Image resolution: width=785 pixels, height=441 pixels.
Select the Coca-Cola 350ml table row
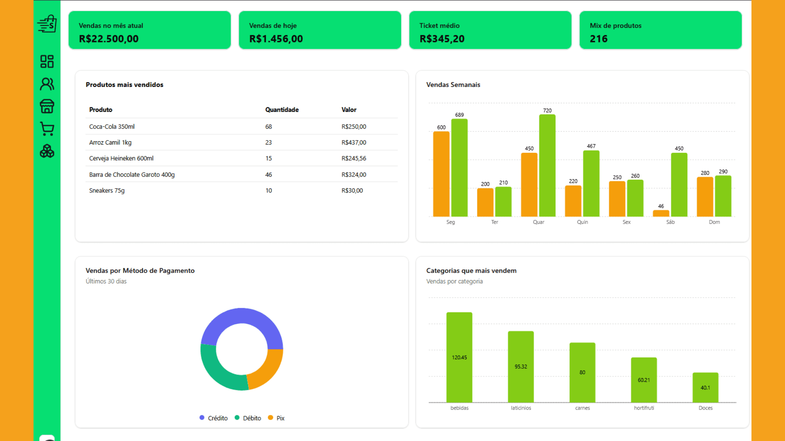pyautogui.click(x=242, y=127)
